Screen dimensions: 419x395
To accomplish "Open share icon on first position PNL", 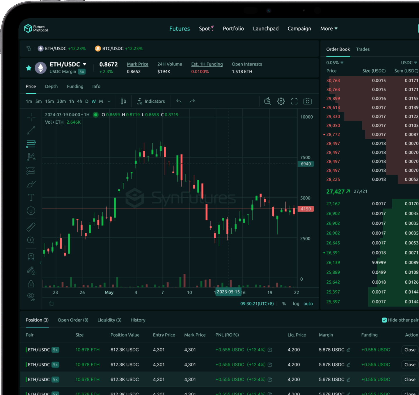I will 270,350.
